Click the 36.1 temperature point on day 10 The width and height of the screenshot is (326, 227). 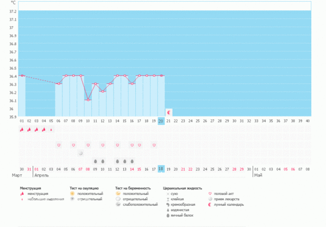(87, 100)
